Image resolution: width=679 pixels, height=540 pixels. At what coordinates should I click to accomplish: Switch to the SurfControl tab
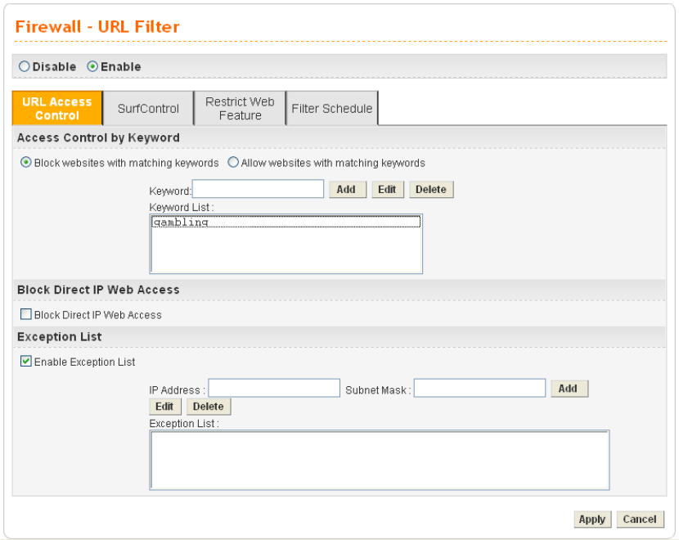click(x=148, y=108)
